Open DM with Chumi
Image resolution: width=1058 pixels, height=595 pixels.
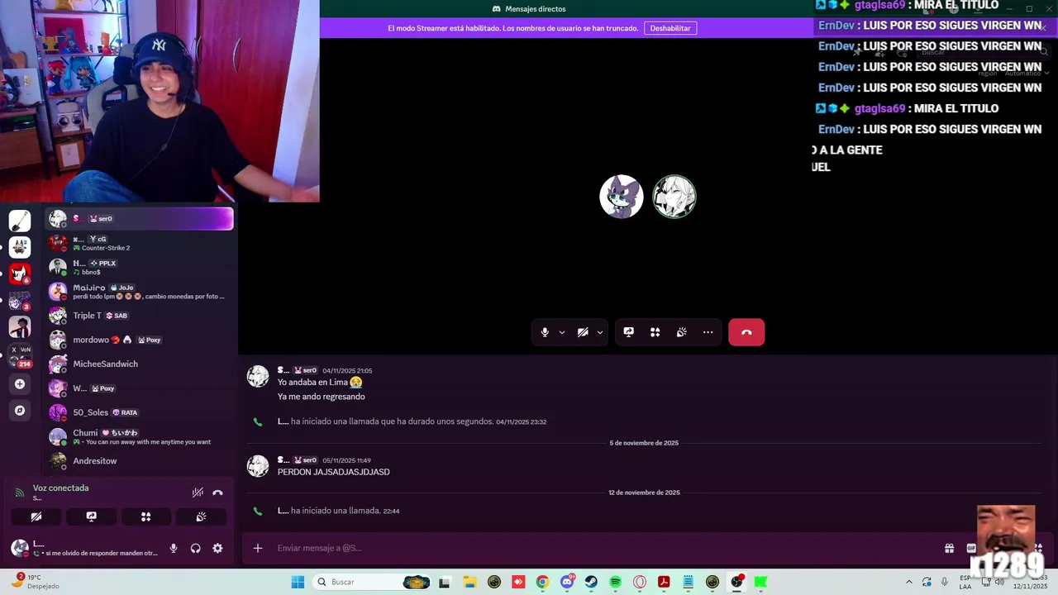pyautogui.click(x=139, y=436)
